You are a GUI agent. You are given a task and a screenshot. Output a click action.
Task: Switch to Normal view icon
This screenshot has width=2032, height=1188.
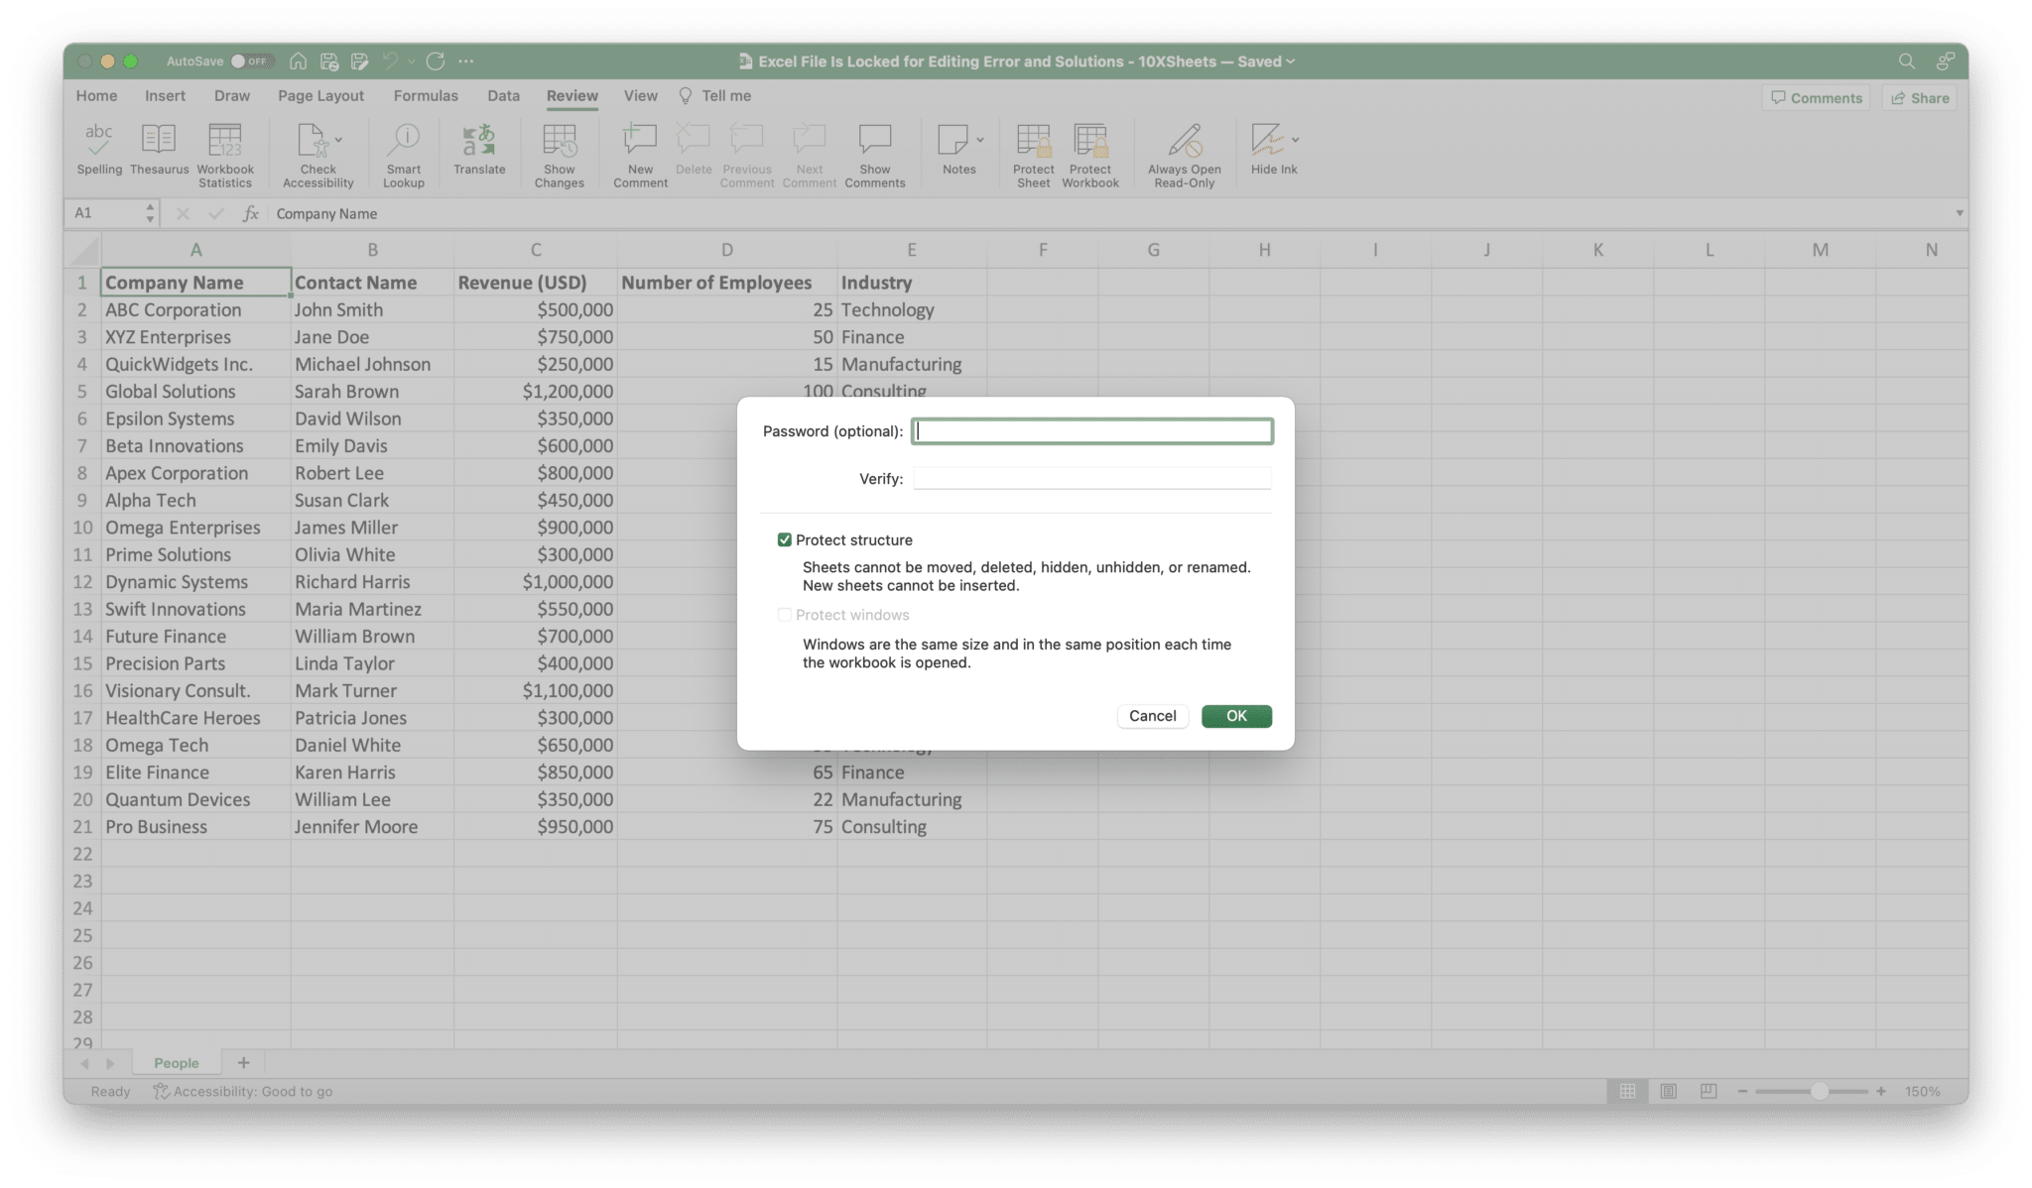[1628, 1091]
